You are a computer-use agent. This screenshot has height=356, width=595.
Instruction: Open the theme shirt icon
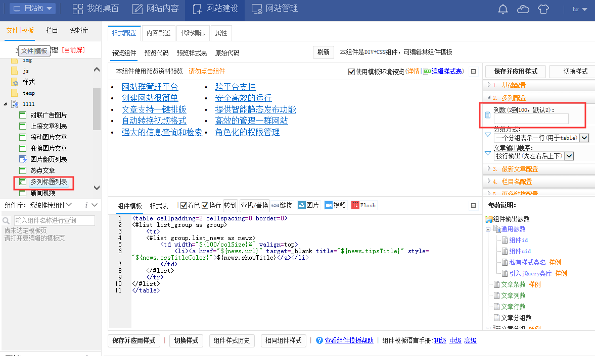click(x=543, y=9)
